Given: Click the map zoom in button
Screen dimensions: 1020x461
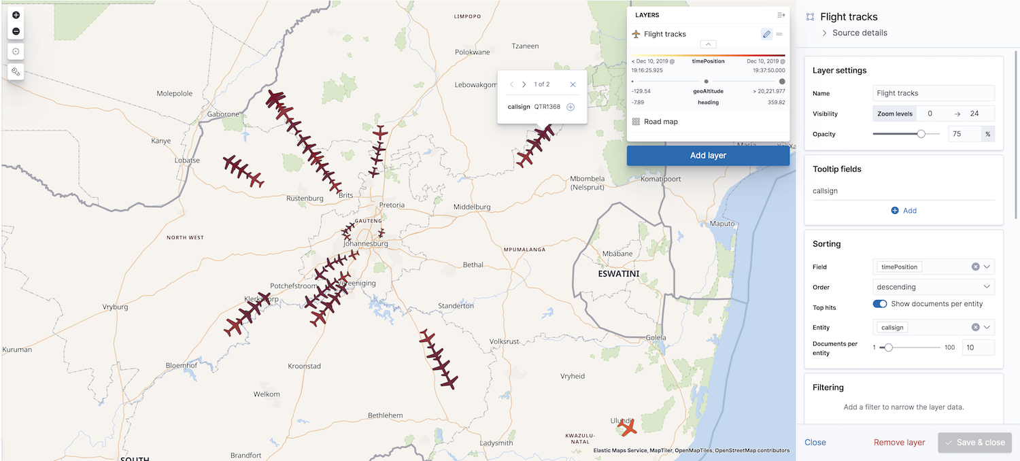Looking at the screenshot, I should 16,15.
